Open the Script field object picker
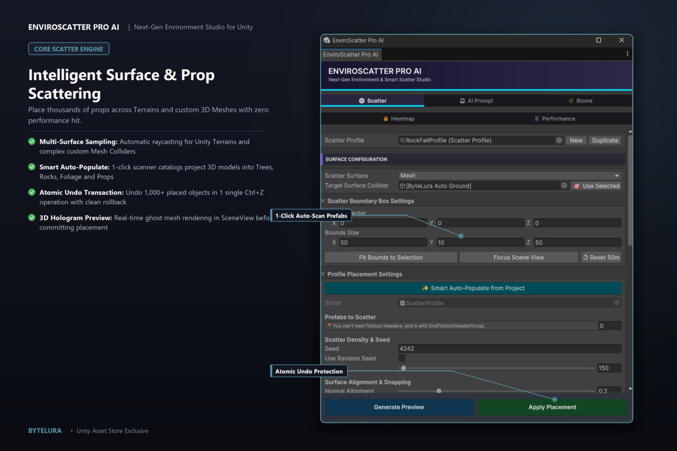Screen dimensions: 677x451 click(617, 303)
